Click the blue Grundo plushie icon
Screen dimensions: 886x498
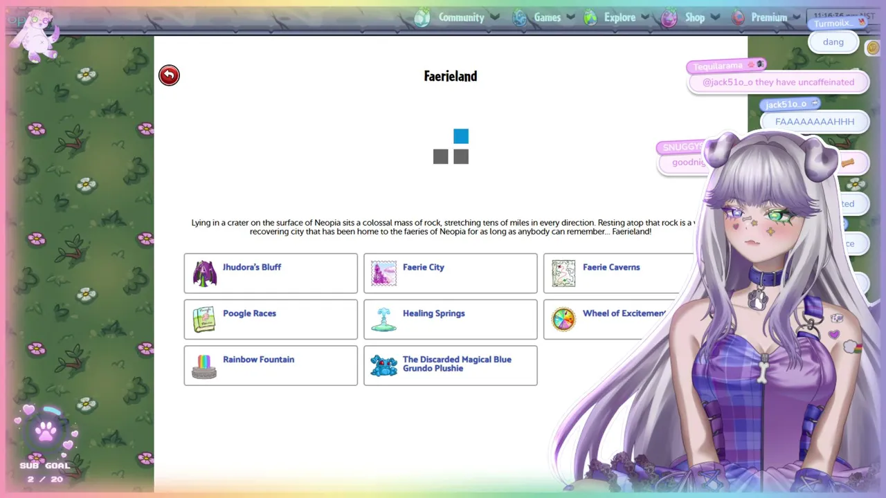tap(384, 366)
